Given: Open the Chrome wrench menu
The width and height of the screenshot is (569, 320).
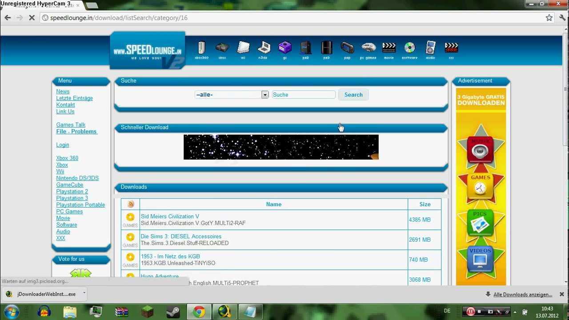Looking at the screenshot, I should (x=563, y=18).
